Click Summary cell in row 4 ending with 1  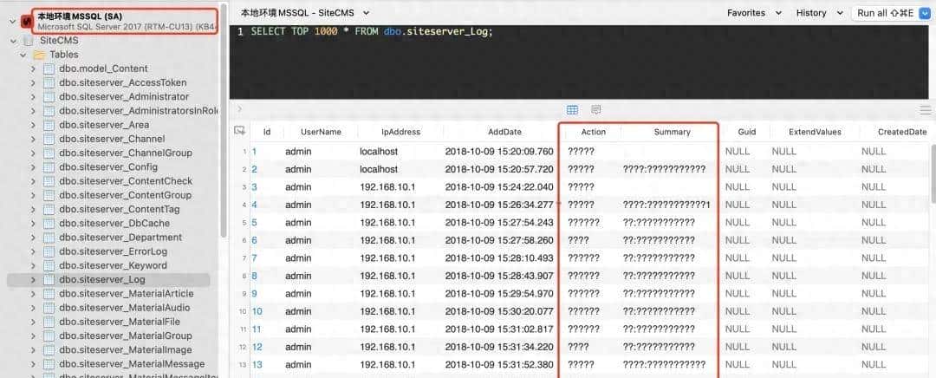pos(666,205)
